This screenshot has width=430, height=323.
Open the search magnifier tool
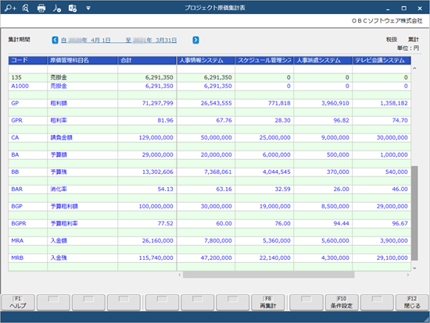tap(26, 9)
